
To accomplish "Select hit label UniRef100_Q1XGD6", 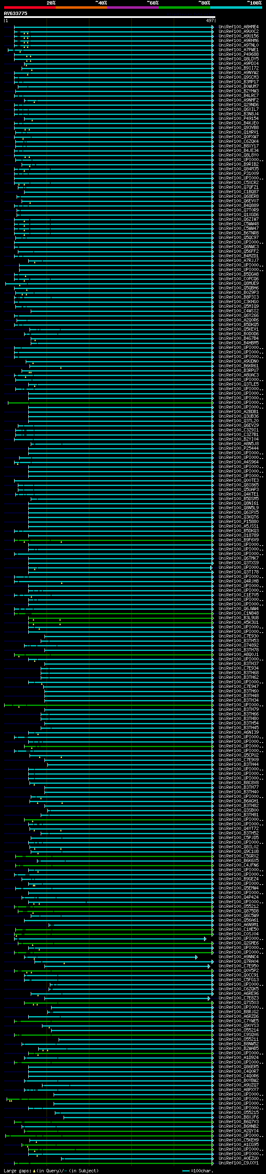I will [x=239, y=214].
